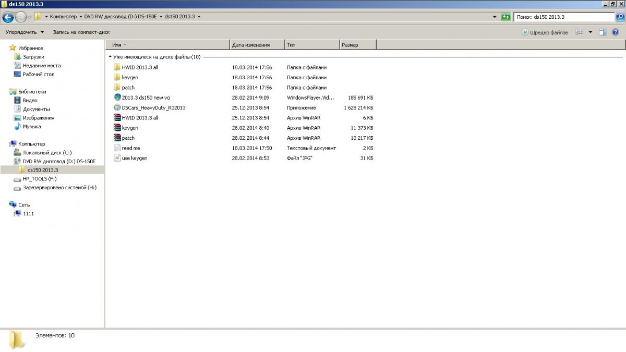Open network computer 1111
Screen dimensions: 626x352
(28, 213)
